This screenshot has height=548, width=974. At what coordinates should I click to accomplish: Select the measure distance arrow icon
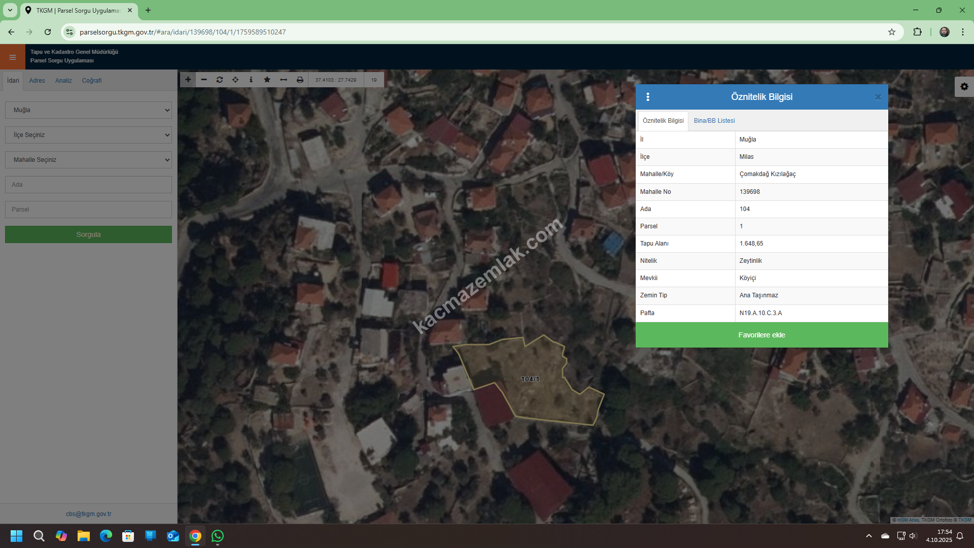284,80
